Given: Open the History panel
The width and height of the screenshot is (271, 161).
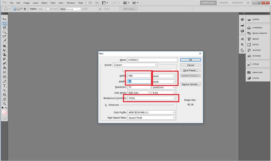Looking at the screenshot, I should 256,50.
